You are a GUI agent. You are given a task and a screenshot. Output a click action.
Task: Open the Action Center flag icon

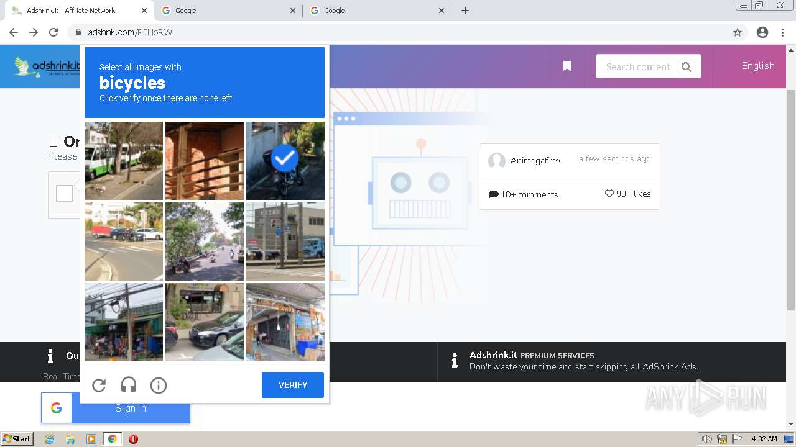[x=737, y=439]
